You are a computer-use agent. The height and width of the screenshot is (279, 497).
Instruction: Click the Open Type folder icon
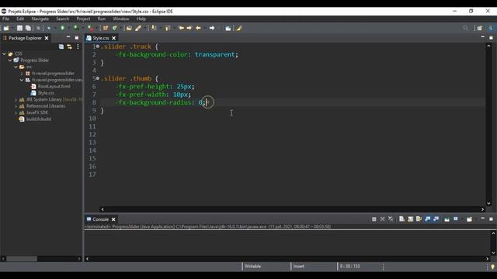(x=129, y=28)
